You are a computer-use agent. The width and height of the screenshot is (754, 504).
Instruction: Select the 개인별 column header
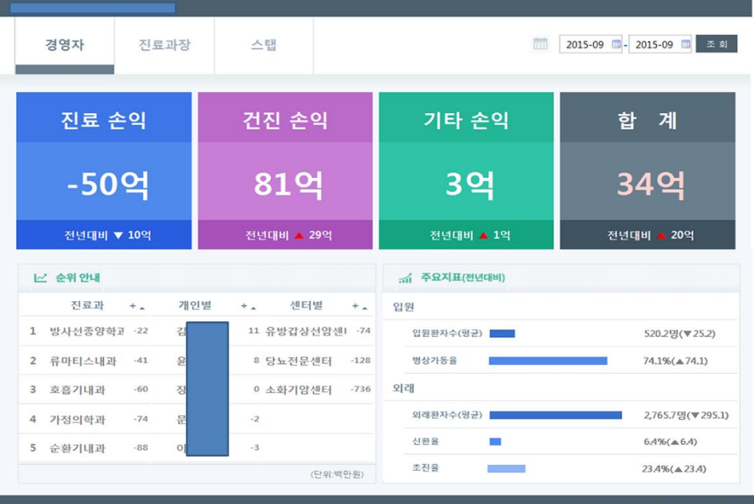195,306
